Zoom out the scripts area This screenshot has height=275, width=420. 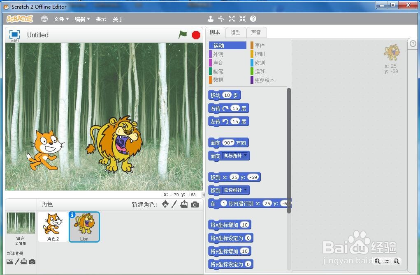pos(377,261)
